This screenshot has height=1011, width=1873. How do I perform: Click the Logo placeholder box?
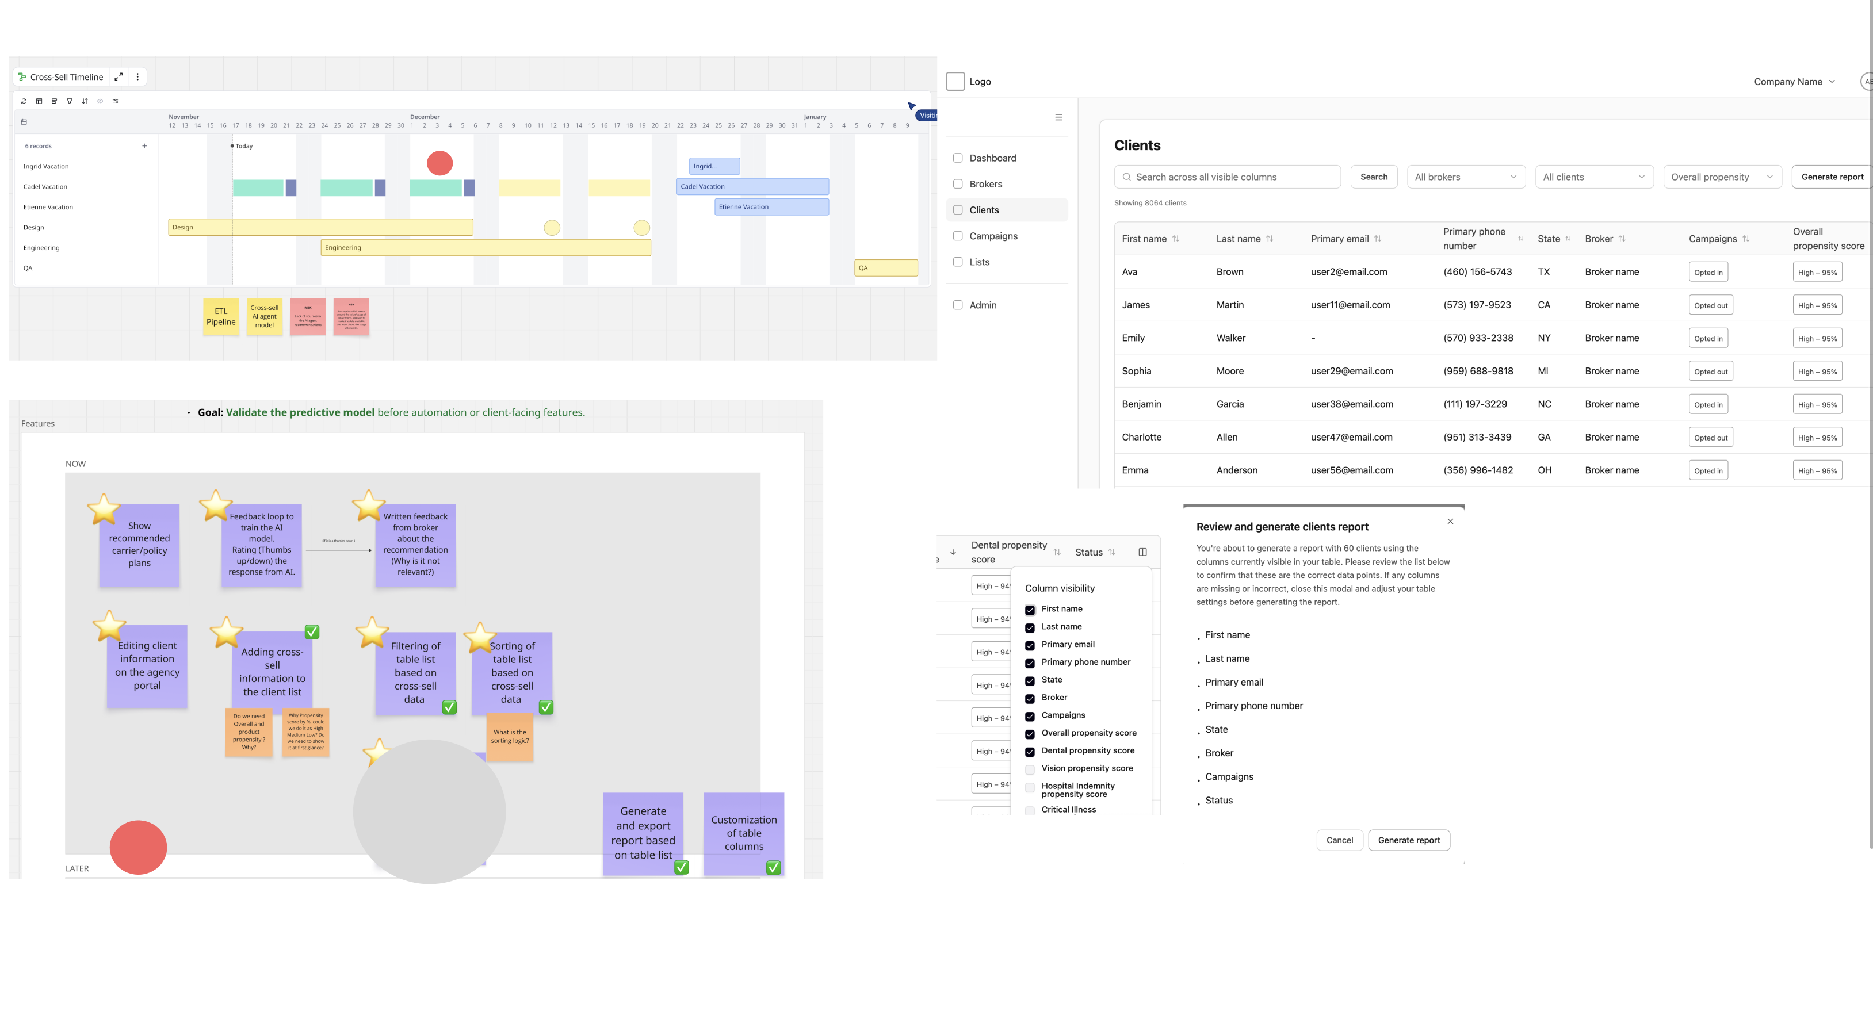[955, 82]
